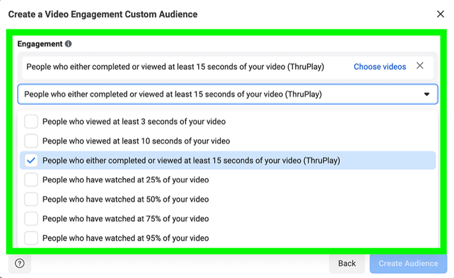
Task: Tick the watched at 25% checkbox
Action: pyautogui.click(x=31, y=179)
